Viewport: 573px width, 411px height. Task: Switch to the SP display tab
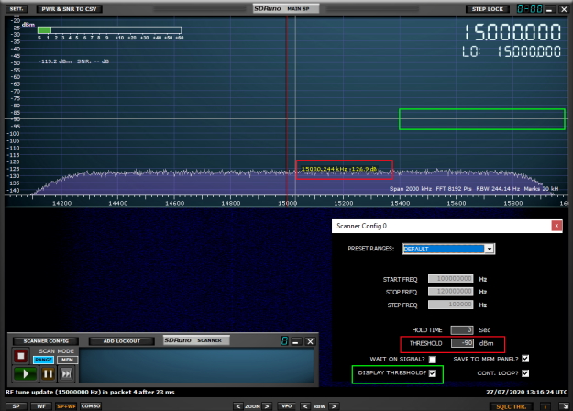pyautogui.click(x=17, y=406)
